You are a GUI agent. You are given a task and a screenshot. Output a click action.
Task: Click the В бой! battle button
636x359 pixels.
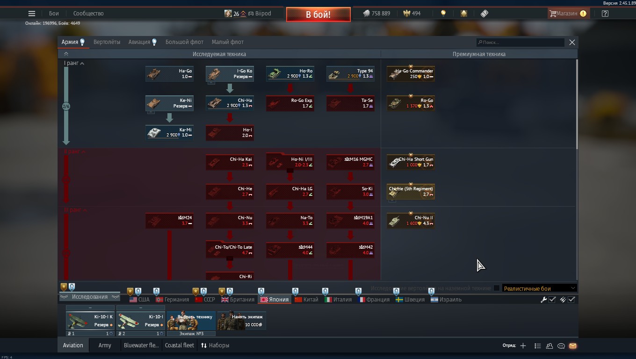[x=318, y=14]
